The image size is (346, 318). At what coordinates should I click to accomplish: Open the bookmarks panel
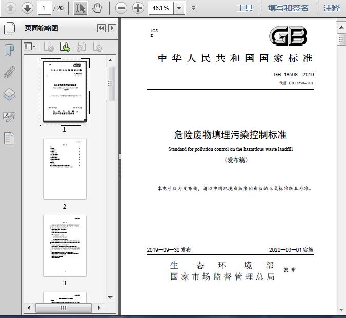coord(9,51)
